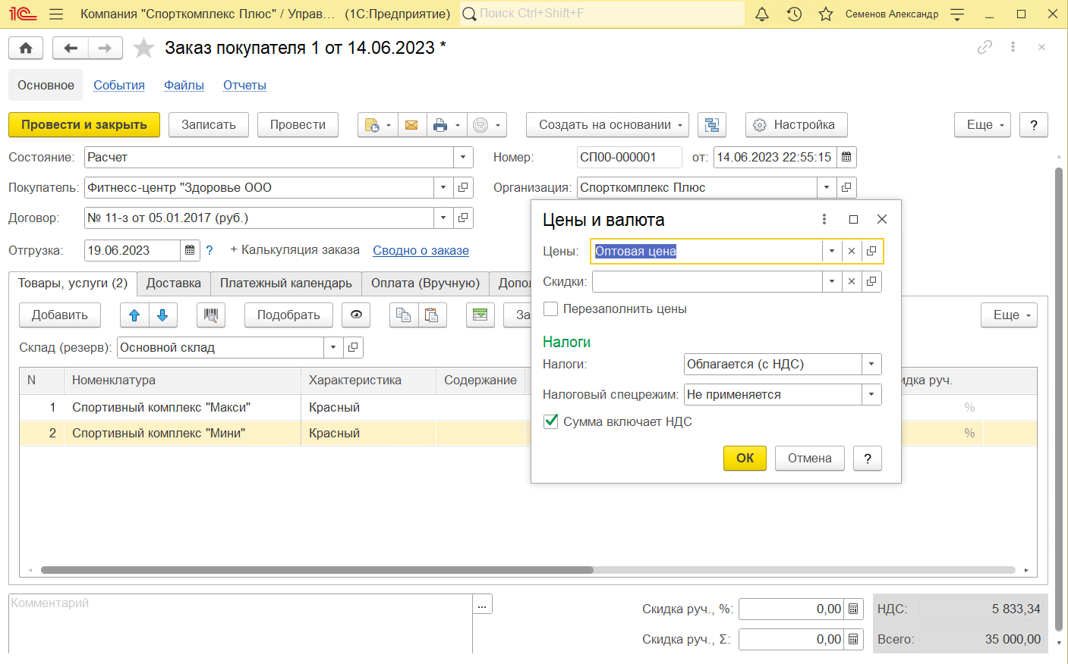Click the send email envelope icon
This screenshot has height=664, width=1068.
pyautogui.click(x=411, y=125)
